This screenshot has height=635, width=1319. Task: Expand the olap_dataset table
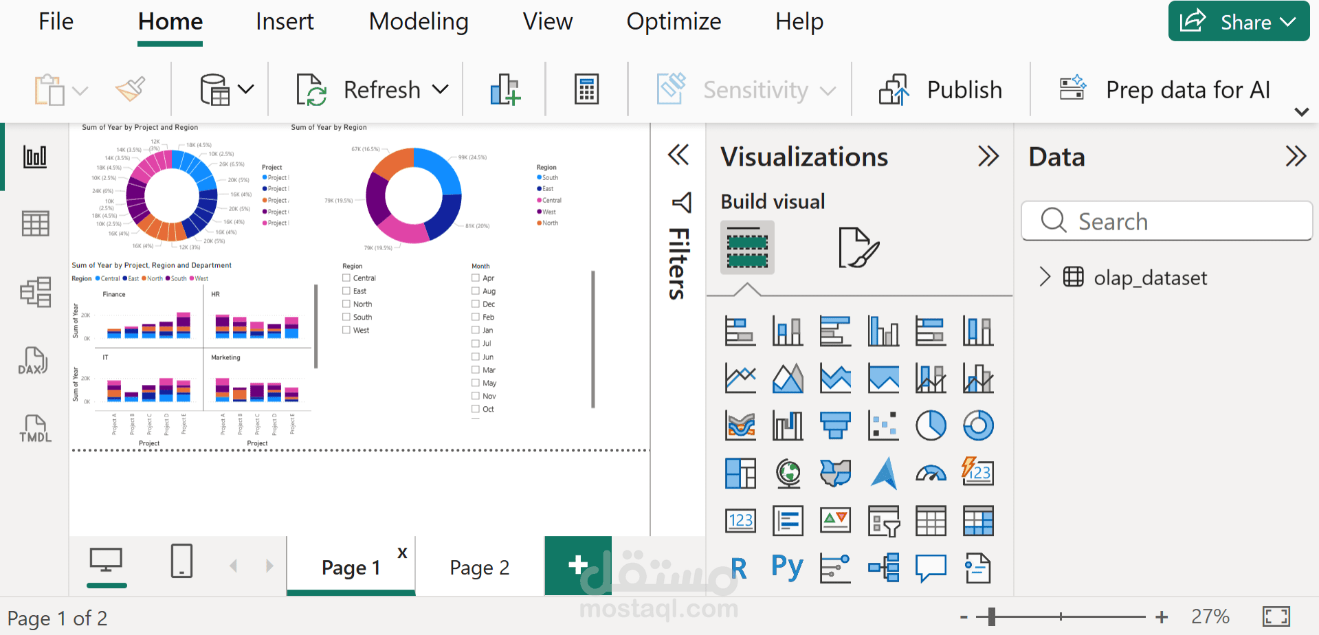tap(1045, 277)
